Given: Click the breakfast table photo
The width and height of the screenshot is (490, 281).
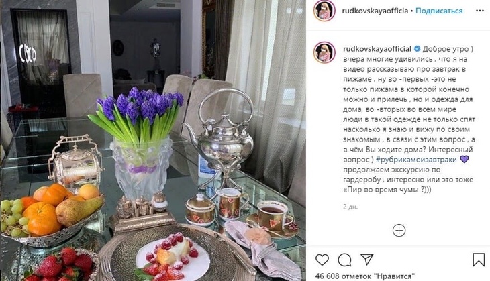Looking at the screenshot, I should (x=153, y=141).
